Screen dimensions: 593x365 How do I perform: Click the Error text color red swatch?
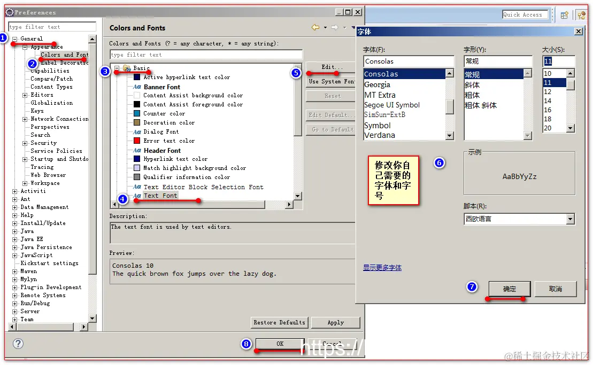click(137, 141)
